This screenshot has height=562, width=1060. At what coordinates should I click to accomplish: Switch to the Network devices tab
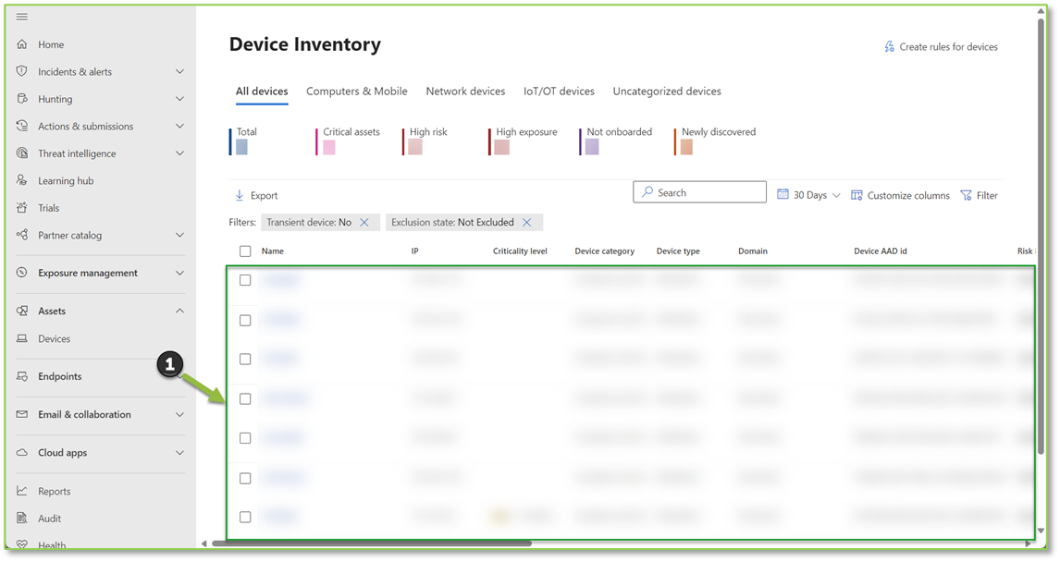[x=465, y=91]
